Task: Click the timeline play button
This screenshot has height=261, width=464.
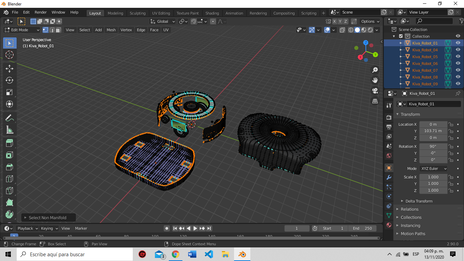Action: click(195, 228)
